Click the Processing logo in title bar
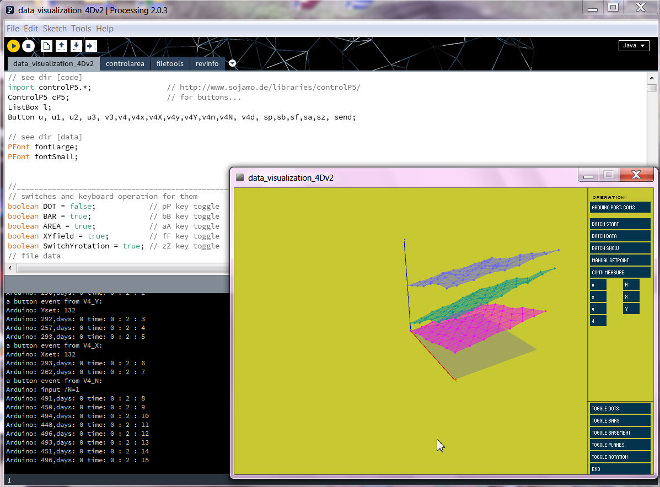660x487 pixels. [x=9, y=10]
